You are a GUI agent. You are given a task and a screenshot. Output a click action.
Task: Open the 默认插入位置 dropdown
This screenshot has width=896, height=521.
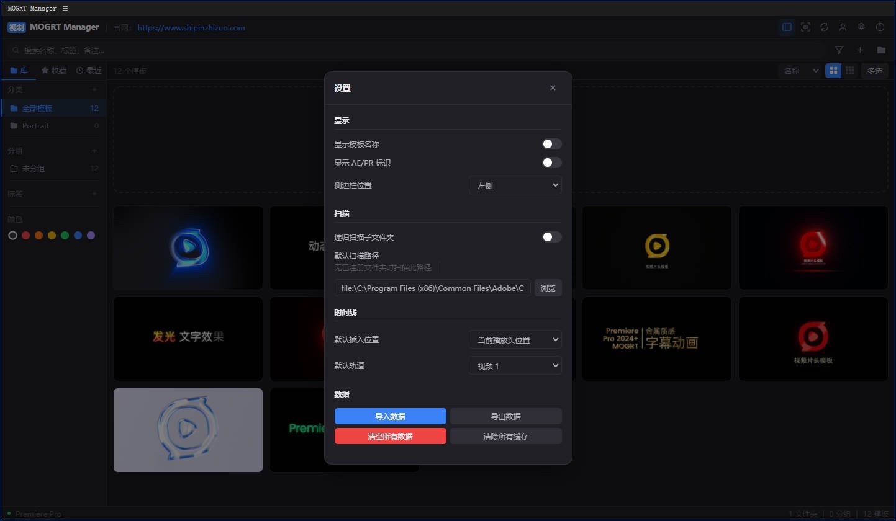(515, 339)
